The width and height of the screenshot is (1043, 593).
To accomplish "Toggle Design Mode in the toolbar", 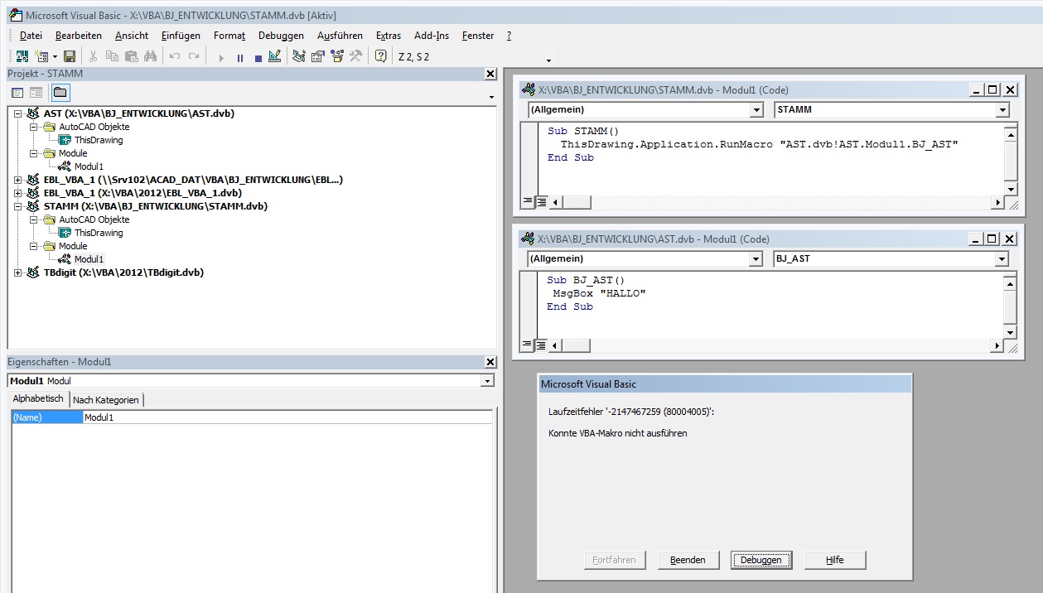I will click(x=275, y=56).
